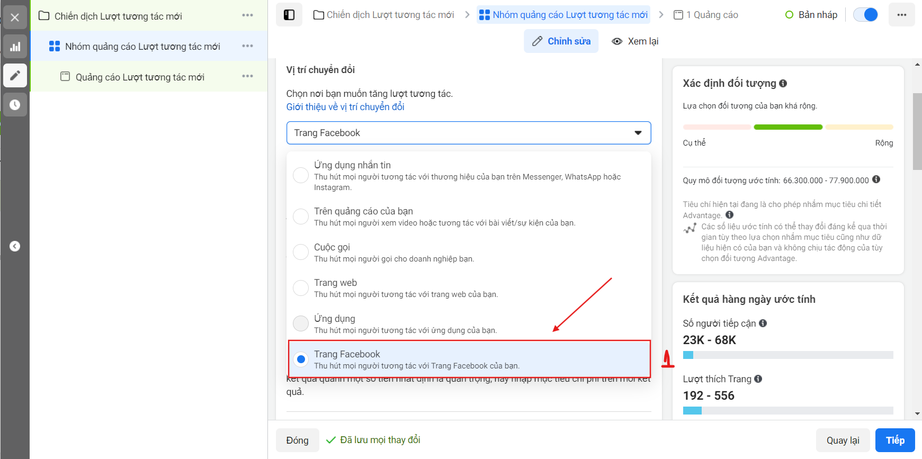
Task: Click the Kết quả hàng ngày ước tính heading
Action: pos(749,299)
